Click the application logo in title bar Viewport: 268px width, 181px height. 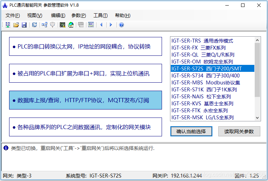5,5
